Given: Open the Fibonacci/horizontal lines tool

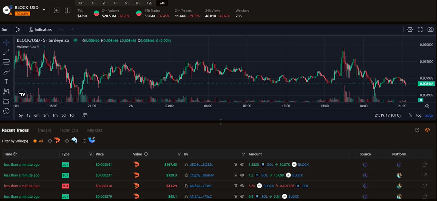Looking at the screenshot, I should (6, 62).
